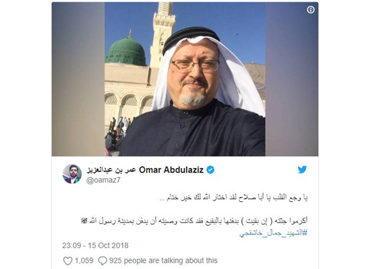Screen dimensions: 369x269
Task: Click the first line of Arabic tweet text
Action: pyautogui.click(x=233, y=198)
